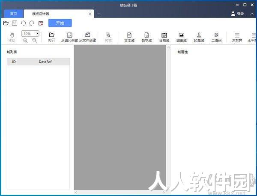Insert a 图像域 image field
257x196 pixels.
tap(182, 38)
